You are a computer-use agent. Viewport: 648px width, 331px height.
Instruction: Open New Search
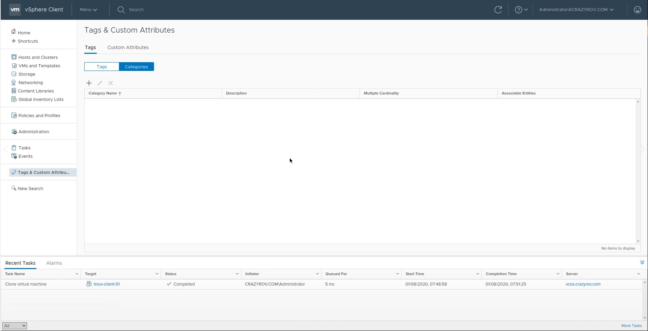coord(30,188)
